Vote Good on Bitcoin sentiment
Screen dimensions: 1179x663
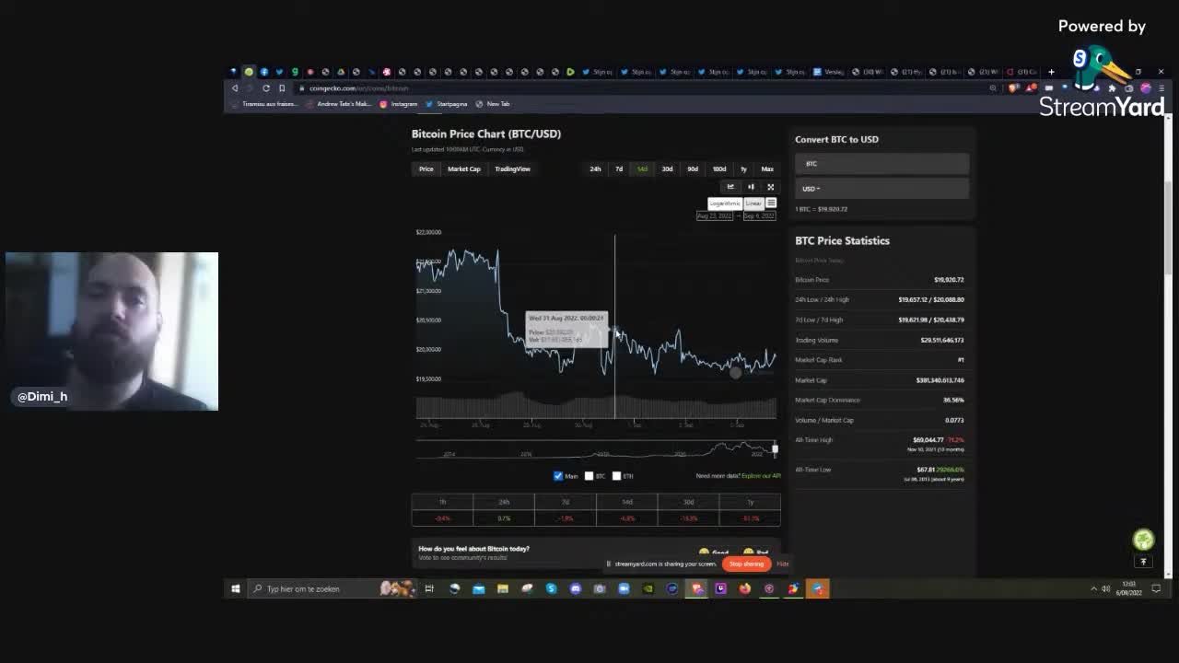pos(714,552)
